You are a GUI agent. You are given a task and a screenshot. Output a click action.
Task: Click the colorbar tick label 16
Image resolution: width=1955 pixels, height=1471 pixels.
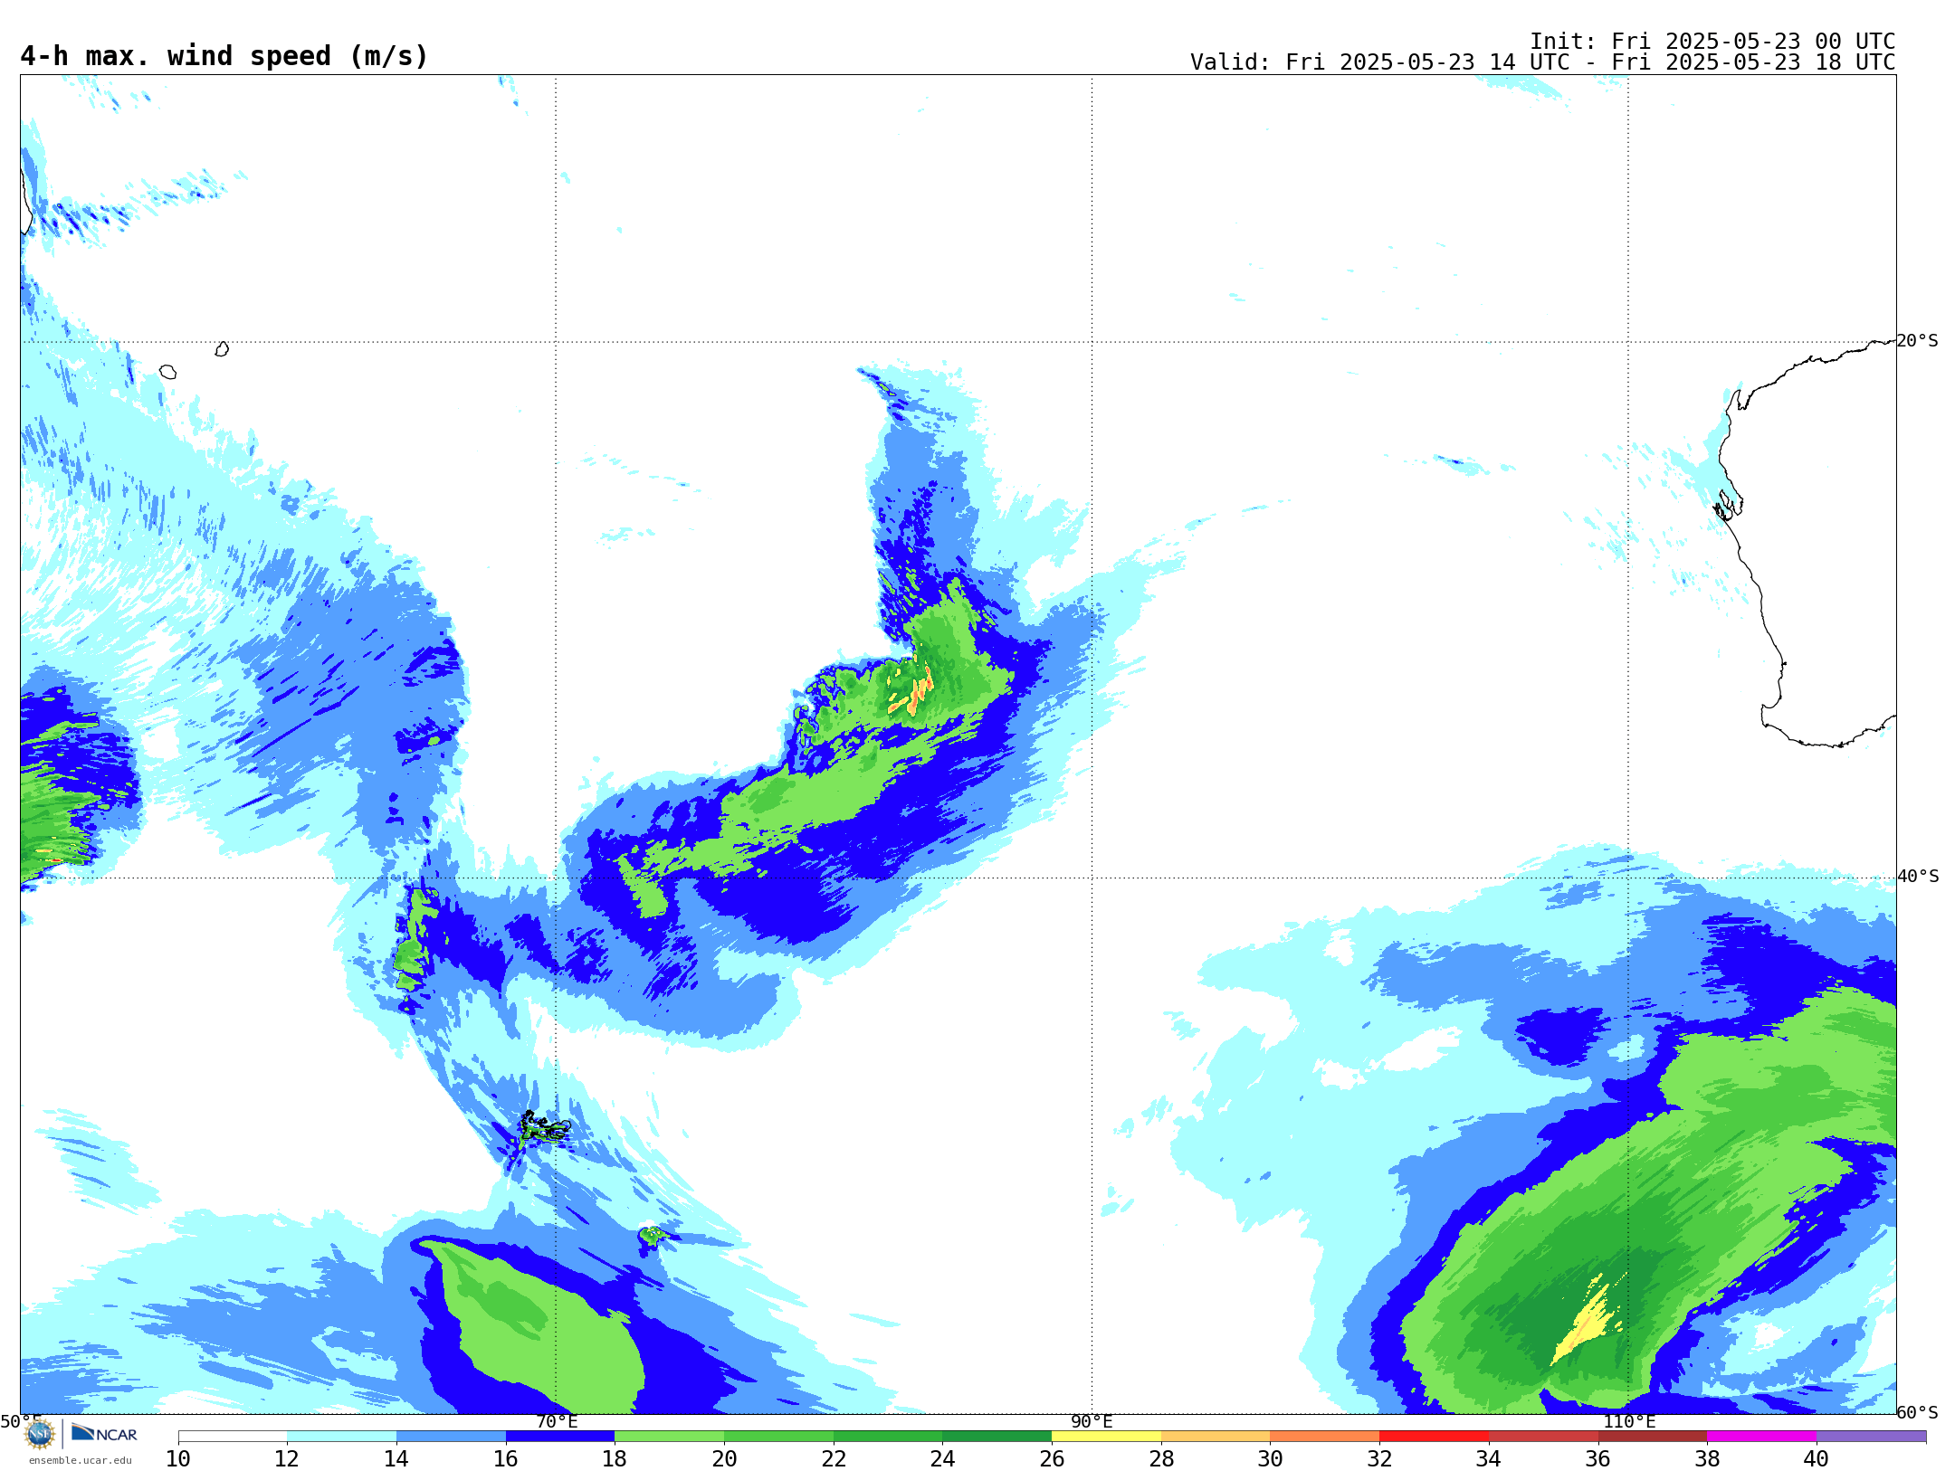pyautogui.click(x=506, y=1458)
